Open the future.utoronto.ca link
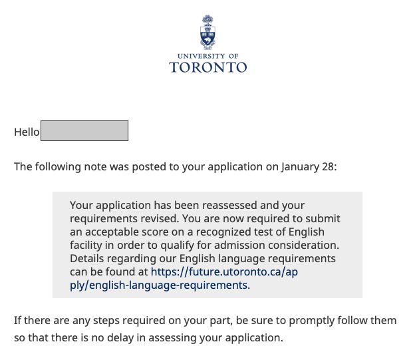Image resolution: width=417 pixels, height=356 pixels. coord(224,271)
